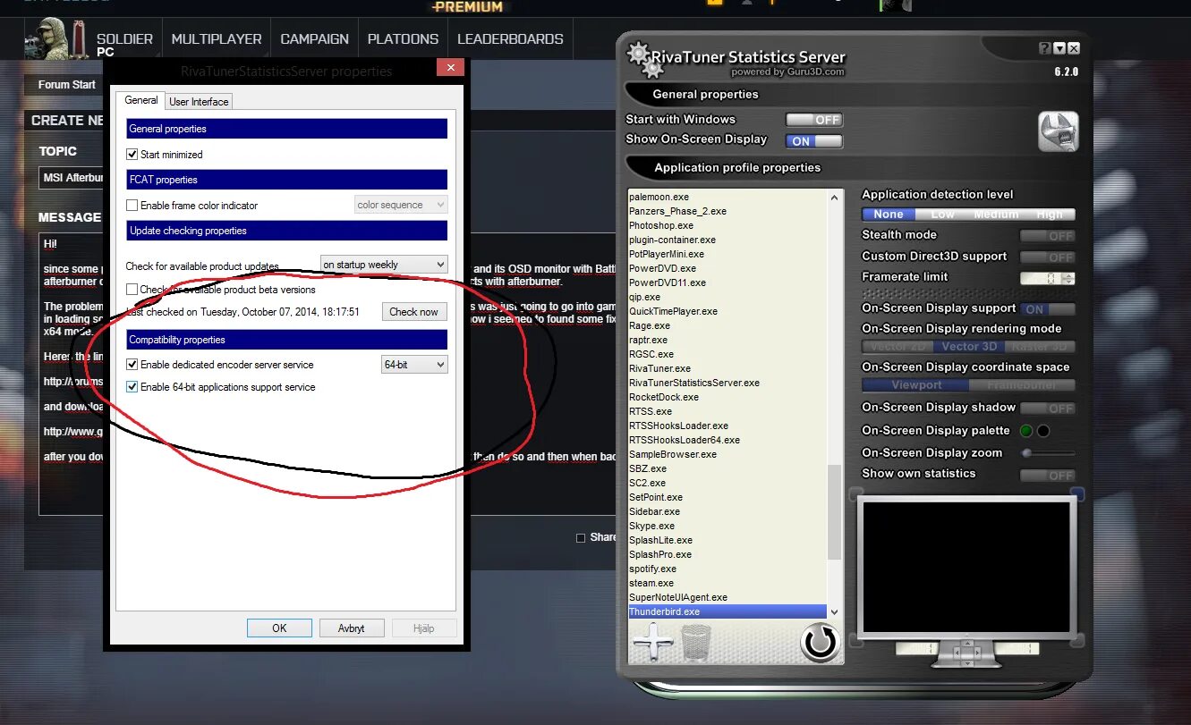Uncheck Enable 64-bit applications support service
1191x725 pixels.
click(x=132, y=387)
